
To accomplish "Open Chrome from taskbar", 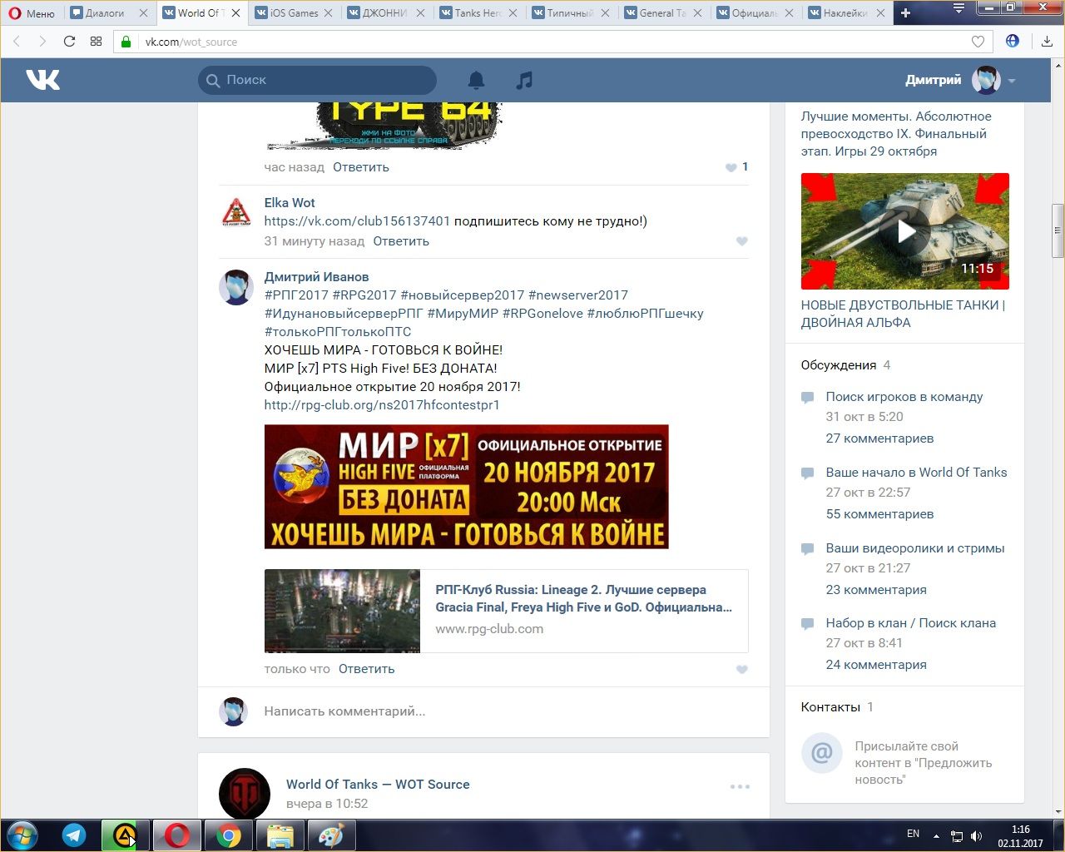I will tap(229, 835).
